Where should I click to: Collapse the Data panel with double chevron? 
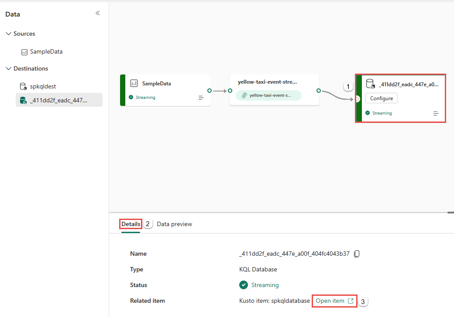[x=98, y=13]
